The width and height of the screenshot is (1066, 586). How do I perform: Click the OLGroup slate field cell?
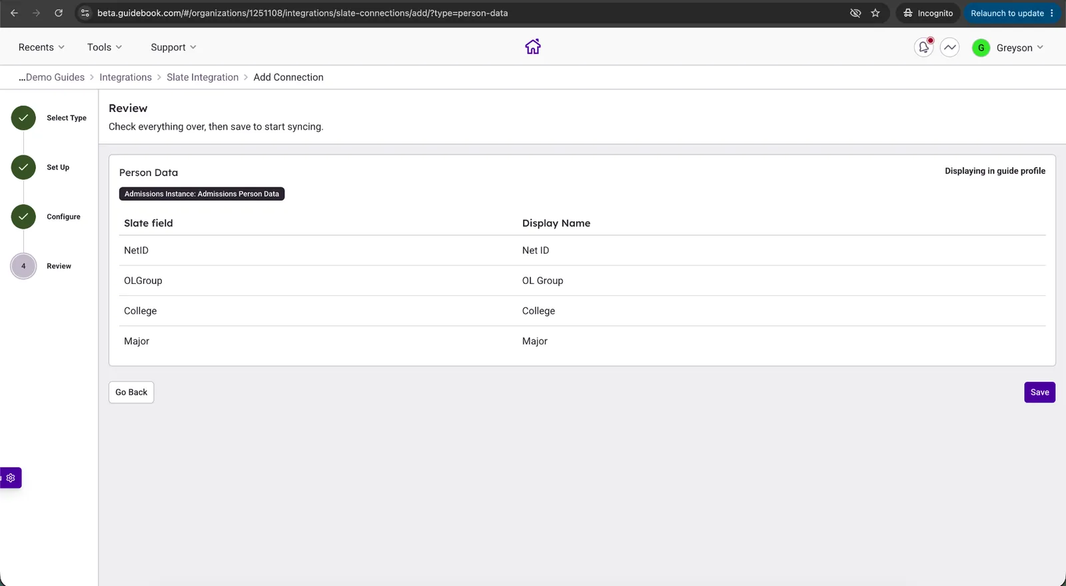pyautogui.click(x=143, y=281)
